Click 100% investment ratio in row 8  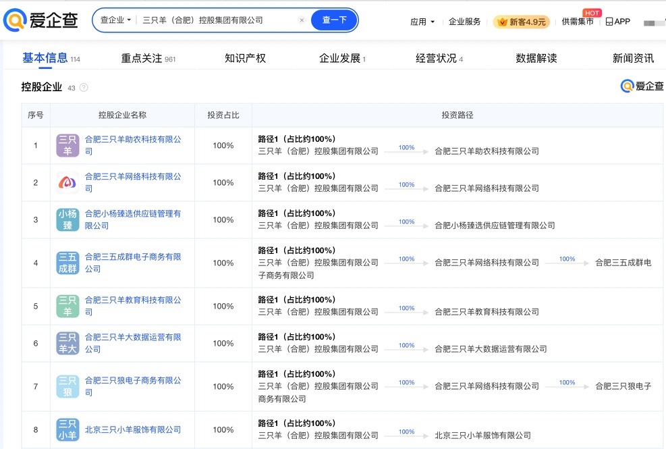point(223,430)
